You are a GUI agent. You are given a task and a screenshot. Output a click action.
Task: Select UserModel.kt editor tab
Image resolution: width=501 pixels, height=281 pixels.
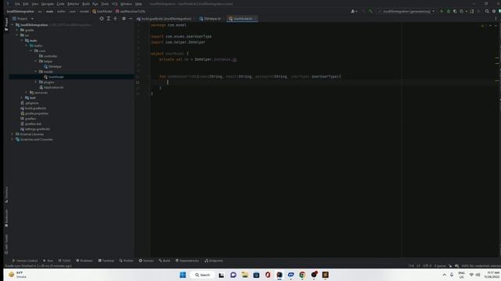[x=242, y=19]
